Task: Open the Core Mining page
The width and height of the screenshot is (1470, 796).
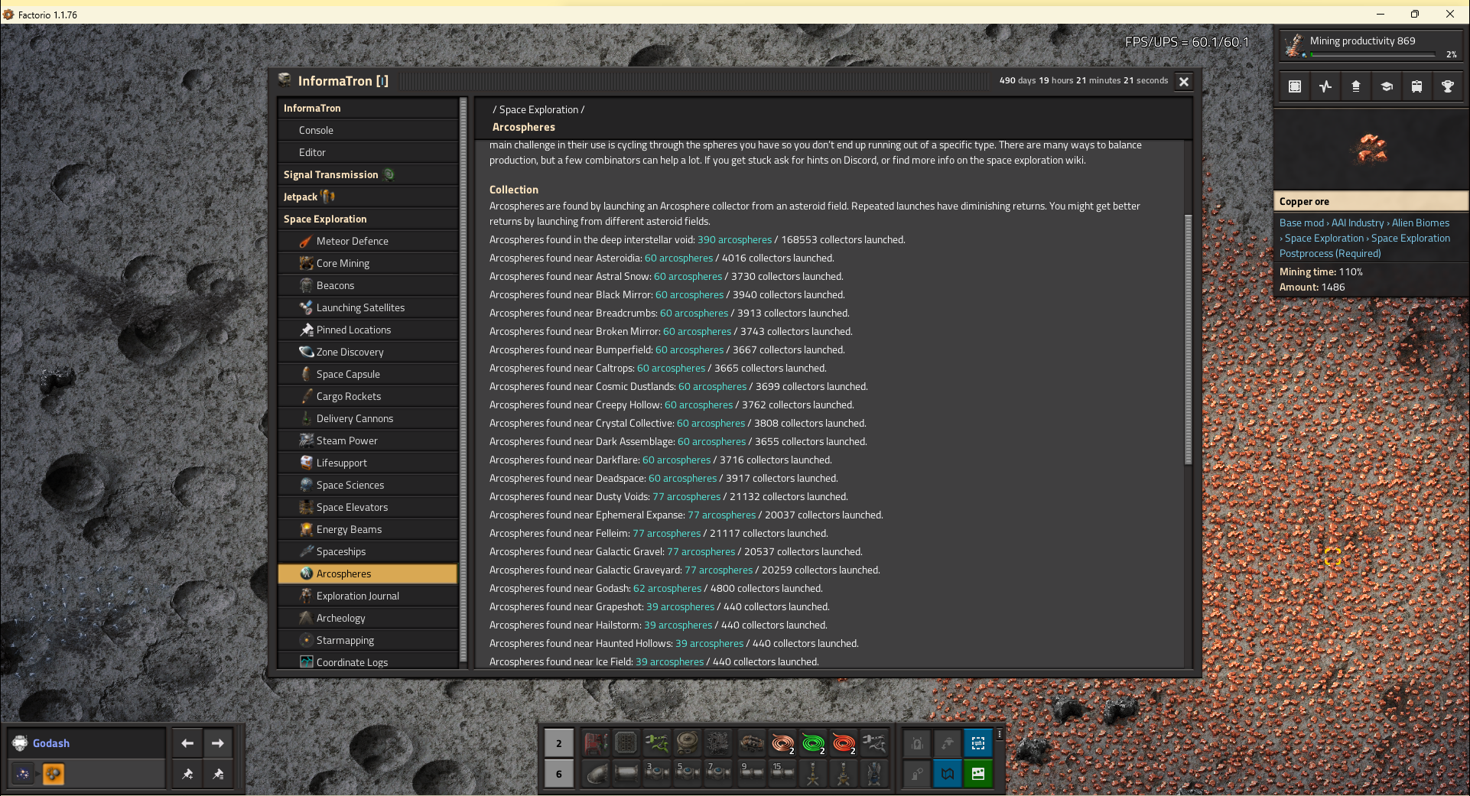Action: (368, 263)
